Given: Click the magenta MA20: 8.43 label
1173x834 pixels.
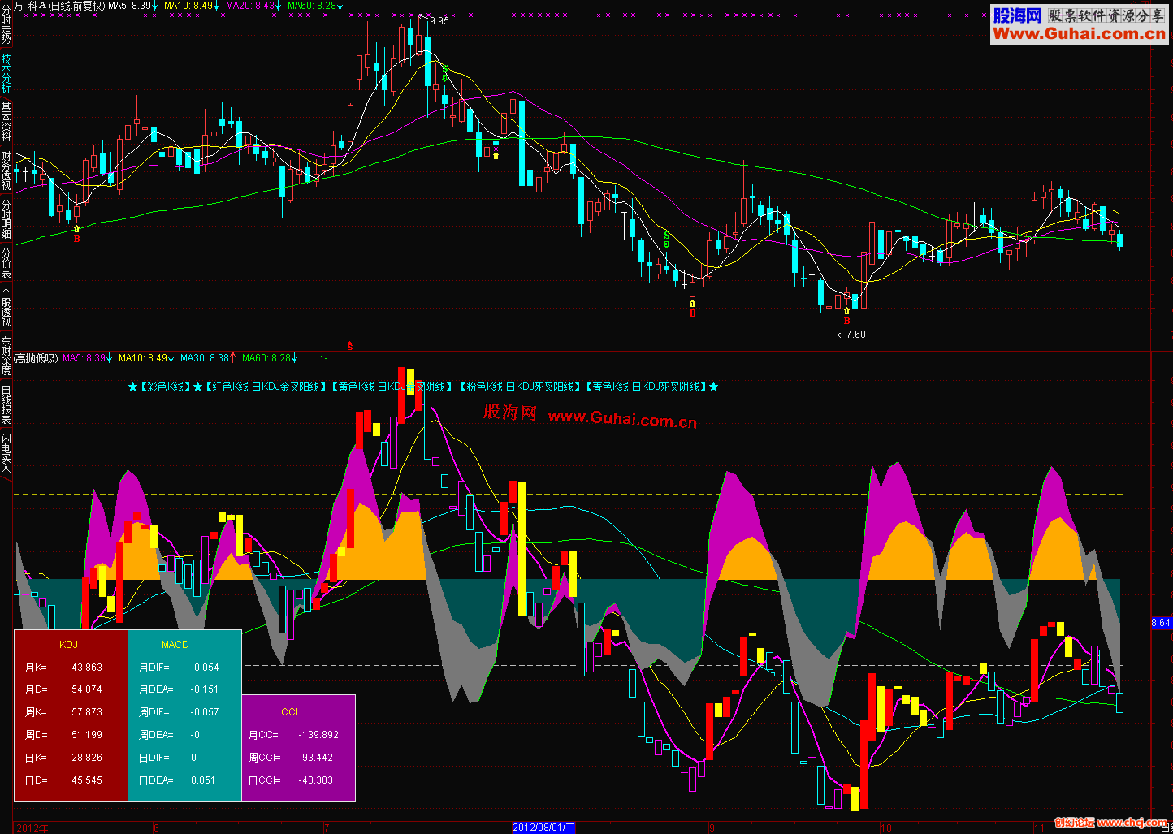Looking at the screenshot, I should tap(250, 5).
